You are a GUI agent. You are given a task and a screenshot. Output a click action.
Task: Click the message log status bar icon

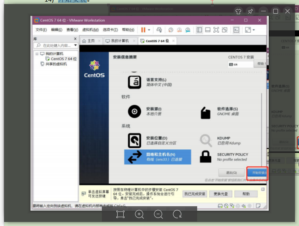tap(258, 206)
